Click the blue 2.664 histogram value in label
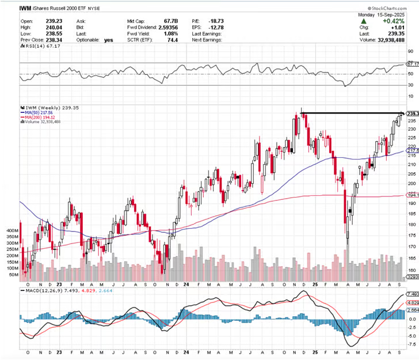The image size is (419, 360). tap(105, 291)
